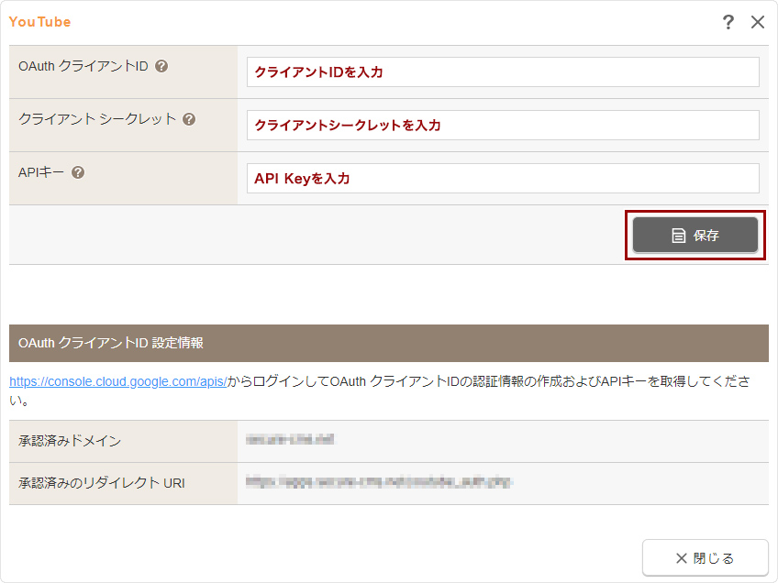Show help for APIキー
This screenshot has width=778, height=583.
[x=78, y=172]
